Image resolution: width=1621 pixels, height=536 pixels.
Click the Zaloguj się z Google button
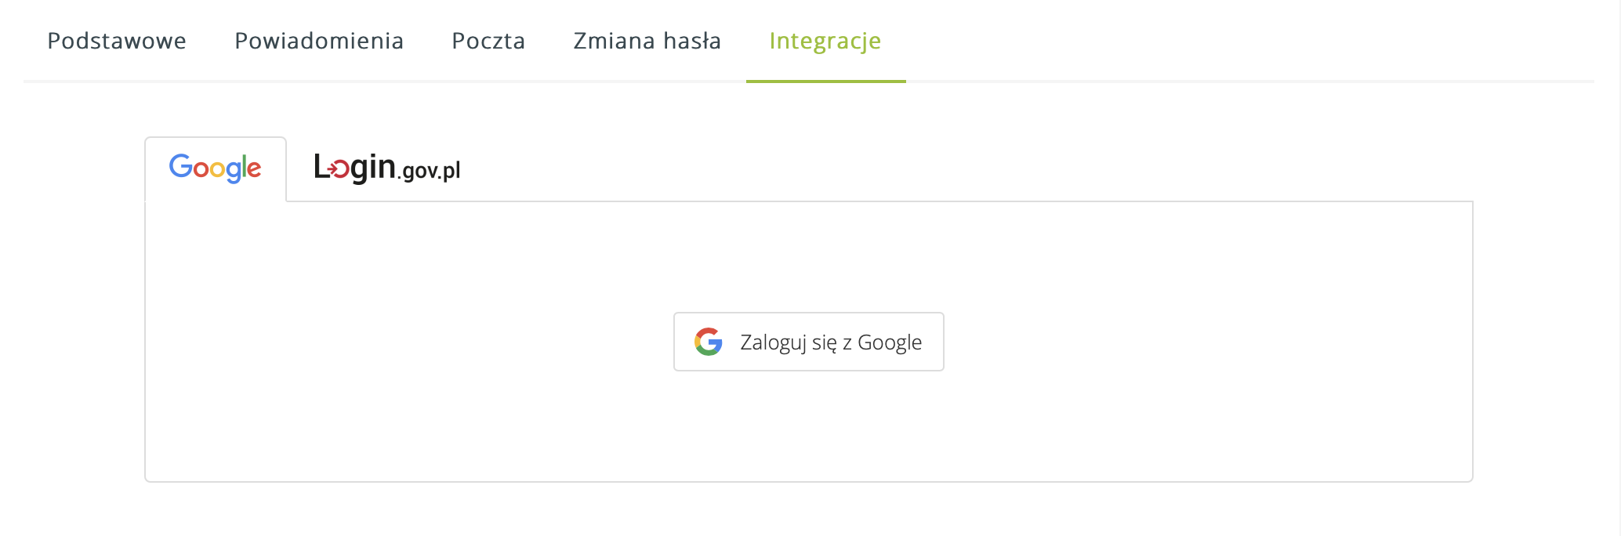point(808,341)
